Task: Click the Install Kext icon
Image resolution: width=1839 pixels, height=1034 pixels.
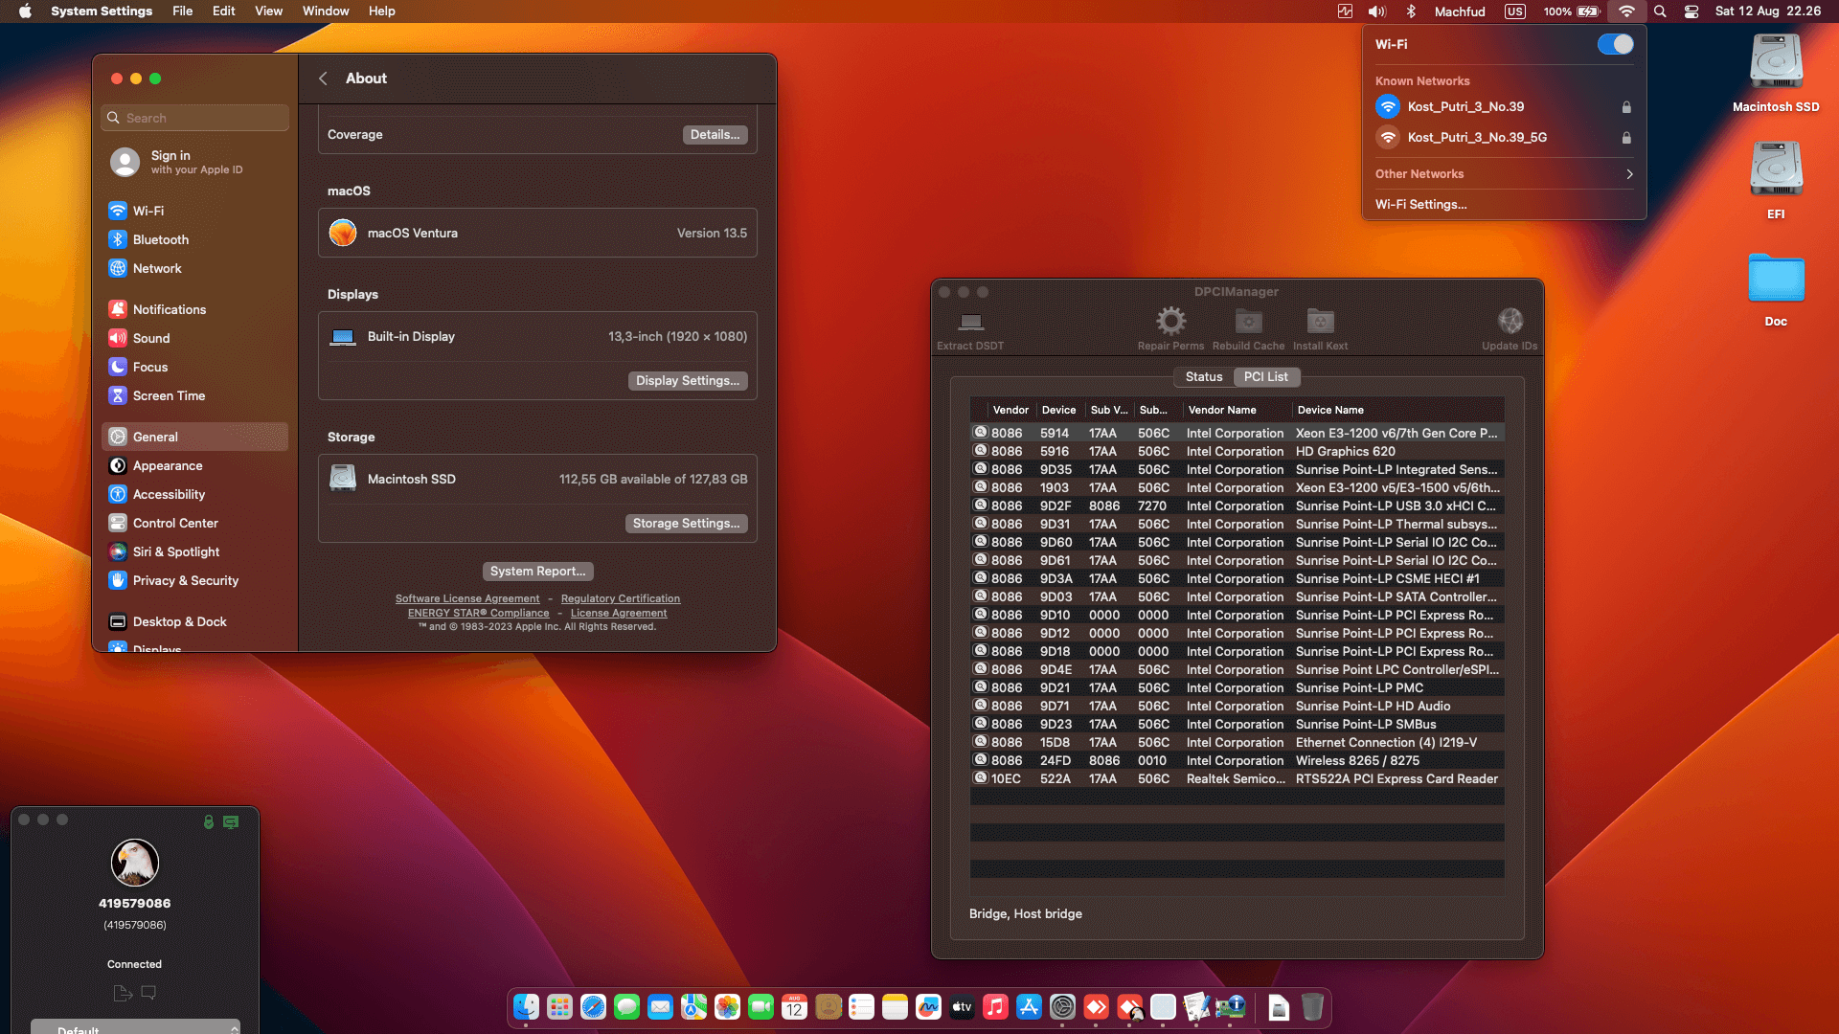Action: click(x=1320, y=321)
